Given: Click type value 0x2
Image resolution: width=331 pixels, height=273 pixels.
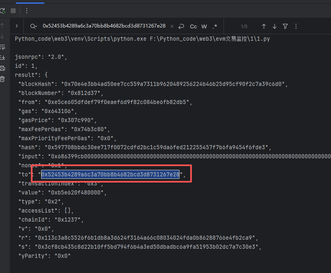Looking at the screenshot, I should click(x=53, y=202).
